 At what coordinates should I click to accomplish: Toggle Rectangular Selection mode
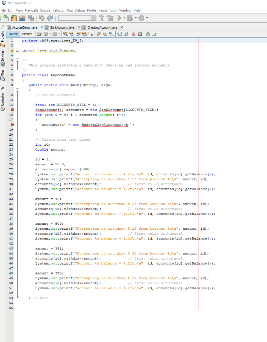pos(91,34)
